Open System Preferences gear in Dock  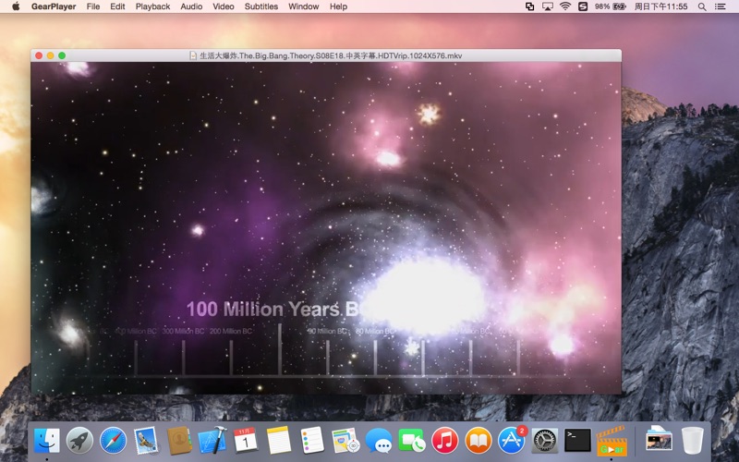(x=545, y=441)
